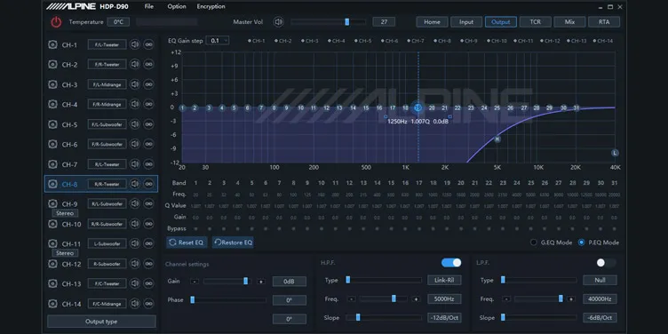668x334 pixels.
Task: Toggle CH-14 curve display in EQ legend
Action: tap(602, 41)
